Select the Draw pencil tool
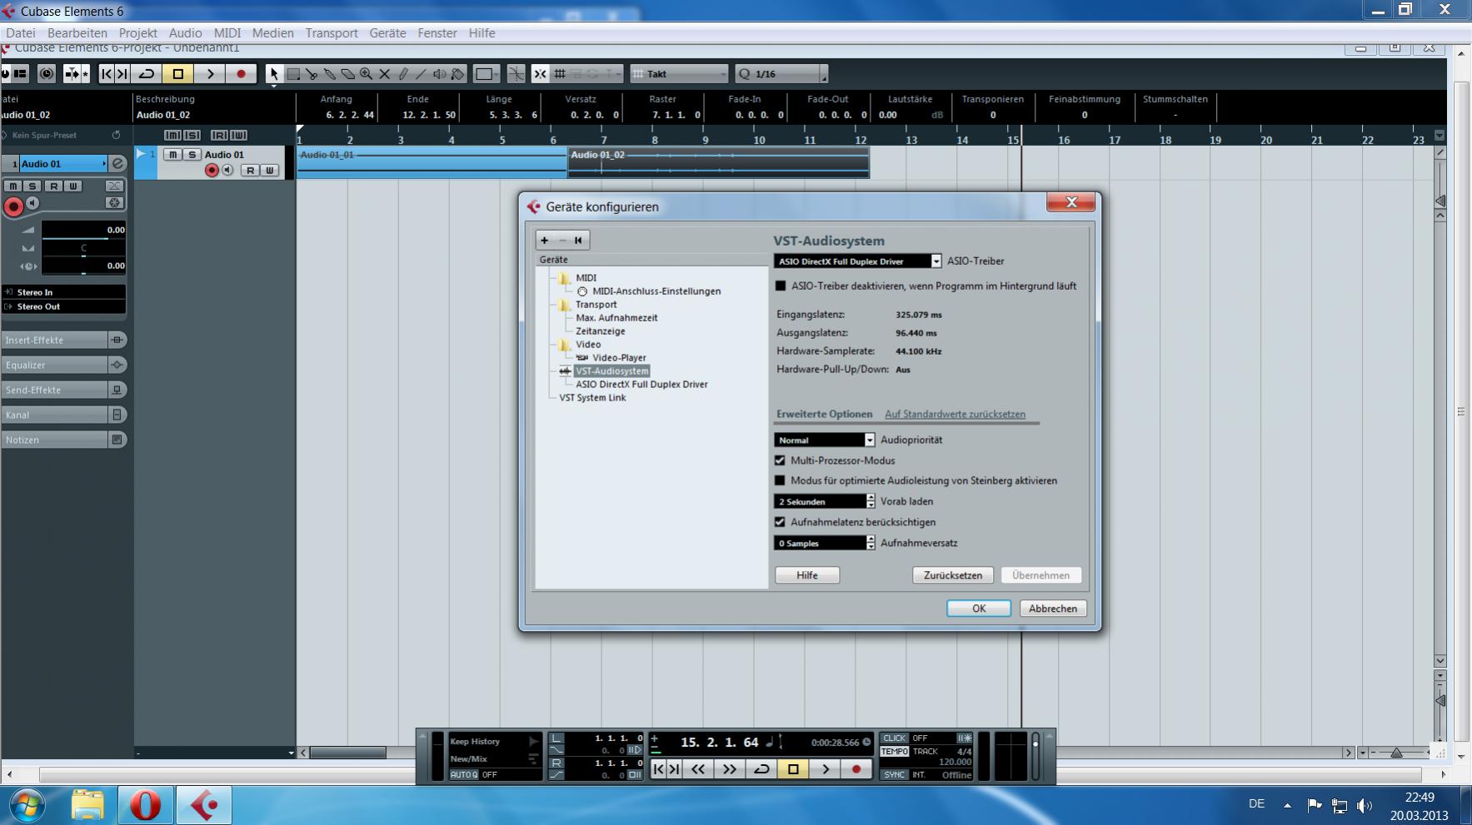 point(403,74)
